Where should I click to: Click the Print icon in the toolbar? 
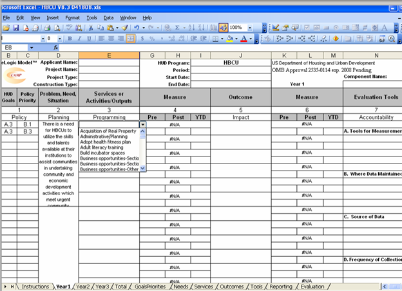pyautogui.click(x=47, y=28)
